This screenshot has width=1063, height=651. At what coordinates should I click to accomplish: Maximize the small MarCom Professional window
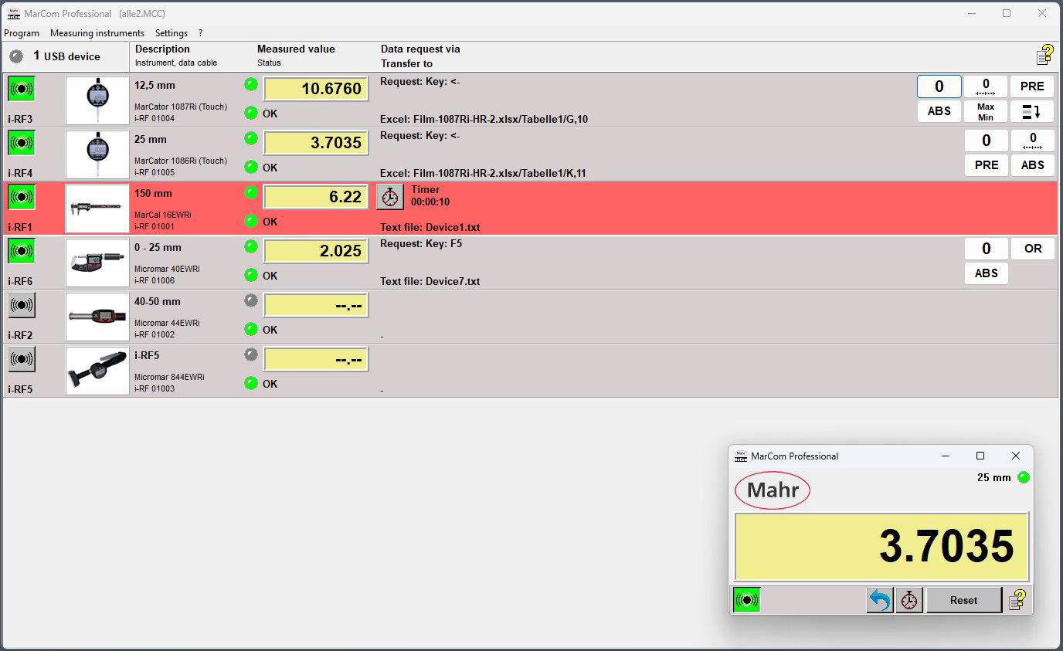(x=980, y=456)
